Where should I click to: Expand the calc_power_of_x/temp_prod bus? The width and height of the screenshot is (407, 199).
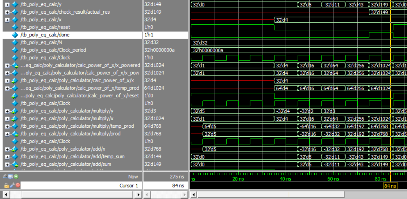click(7, 88)
